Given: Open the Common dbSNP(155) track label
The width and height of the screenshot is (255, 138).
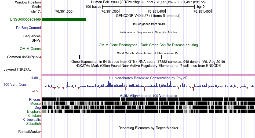Looking at the screenshot, I should point(24,57).
